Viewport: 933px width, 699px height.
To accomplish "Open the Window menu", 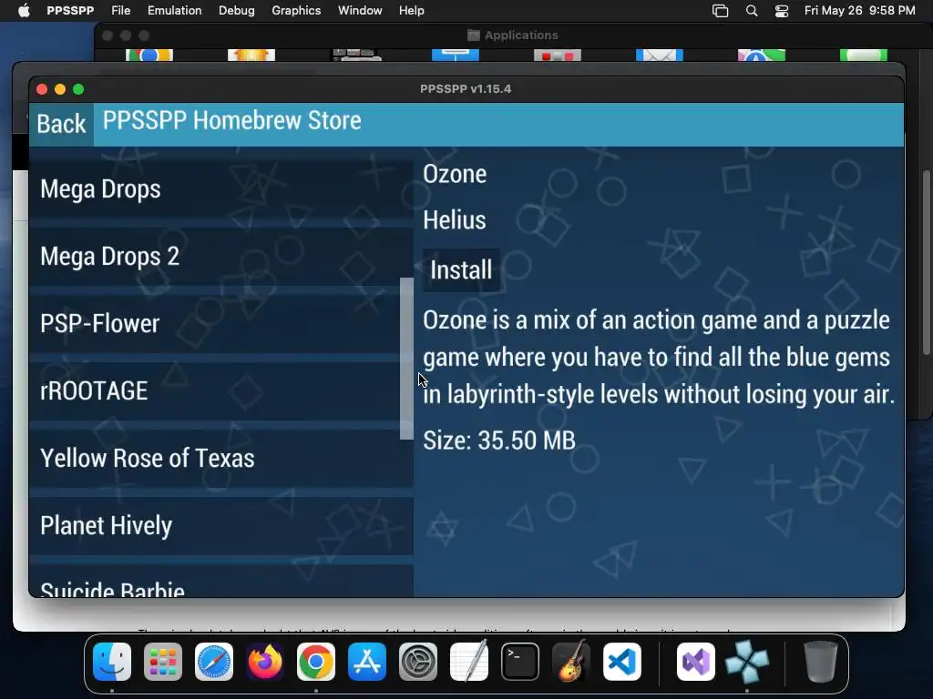I will pyautogui.click(x=360, y=11).
